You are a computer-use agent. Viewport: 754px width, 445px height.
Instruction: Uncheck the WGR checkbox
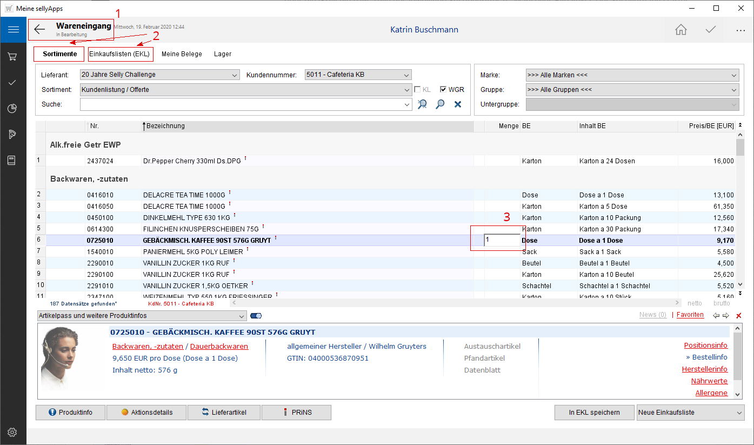click(x=443, y=90)
